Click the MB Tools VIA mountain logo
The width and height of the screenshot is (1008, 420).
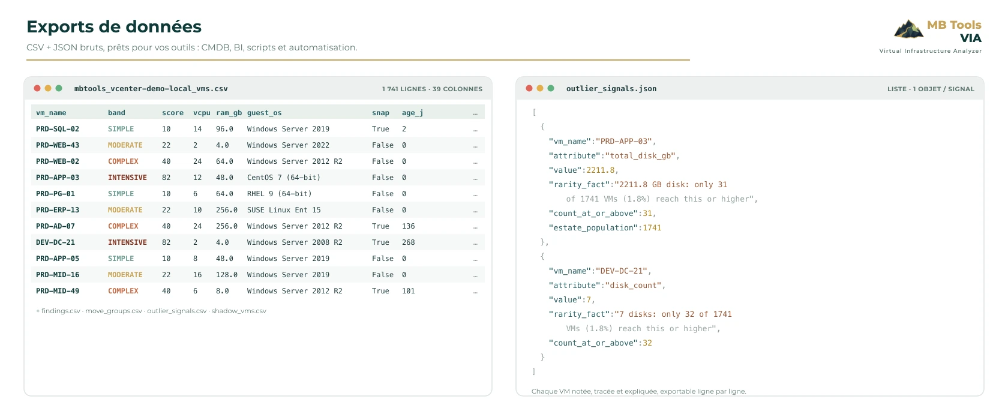[x=908, y=29]
